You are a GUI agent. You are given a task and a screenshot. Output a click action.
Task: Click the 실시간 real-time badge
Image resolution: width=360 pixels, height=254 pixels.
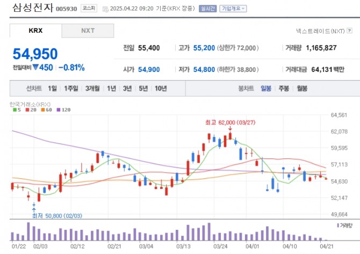(x=207, y=9)
